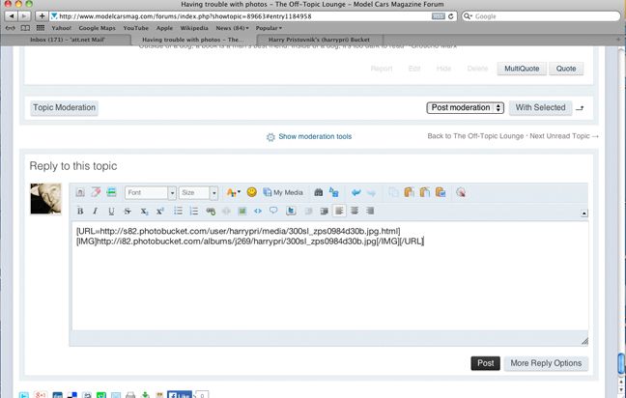The height and width of the screenshot is (398, 626).
Task: Insert a numbered list
Action: pyautogui.click(x=194, y=212)
